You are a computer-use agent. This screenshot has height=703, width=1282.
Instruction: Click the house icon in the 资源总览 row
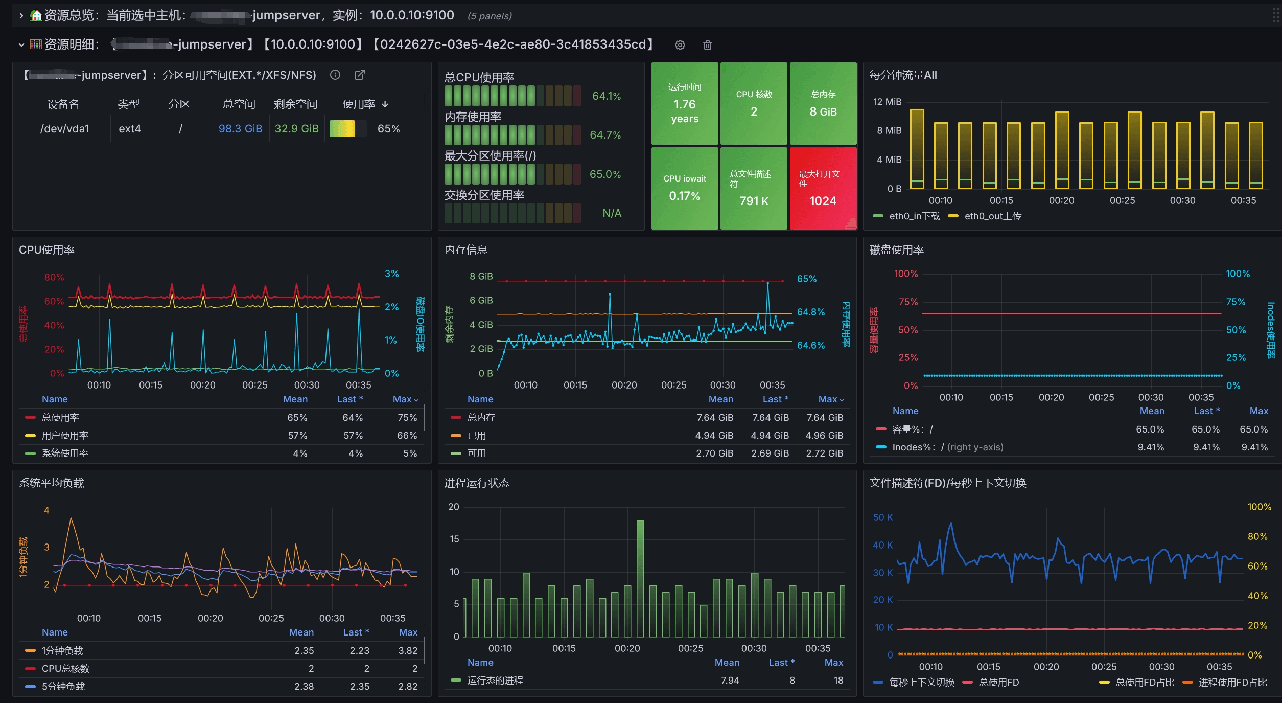point(36,16)
